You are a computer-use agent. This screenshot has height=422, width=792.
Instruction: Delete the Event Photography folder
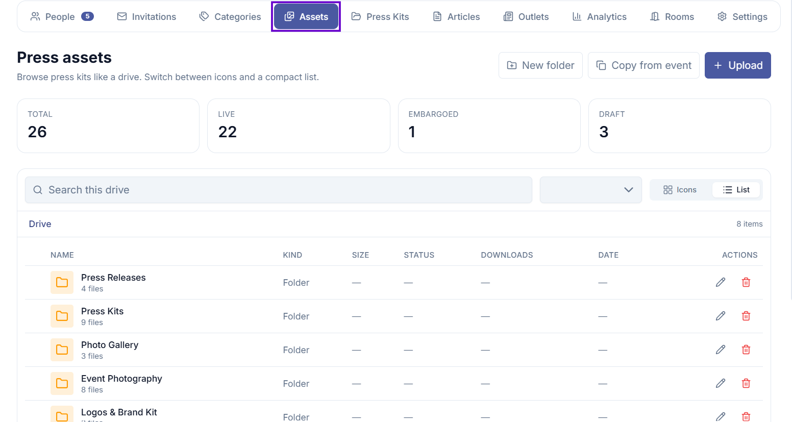coord(746,383)
